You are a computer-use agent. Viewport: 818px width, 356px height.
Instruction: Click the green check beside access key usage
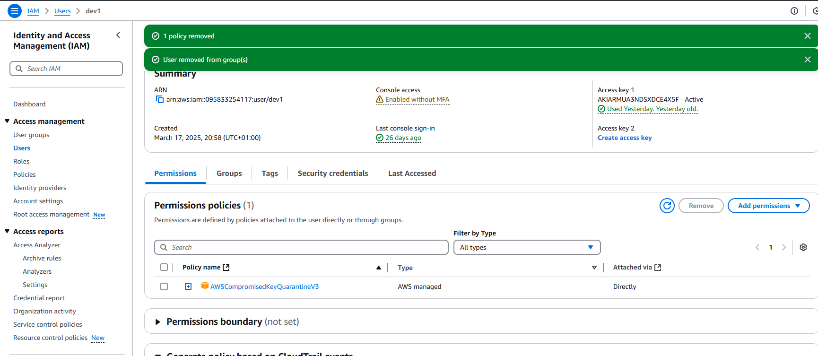pyautogui.click(x=601, y=109)
